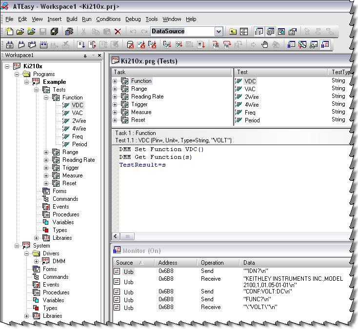Select the 4Wire test in the workspace tree
This screenshot has width=358, height=329.
coord(79,129)
